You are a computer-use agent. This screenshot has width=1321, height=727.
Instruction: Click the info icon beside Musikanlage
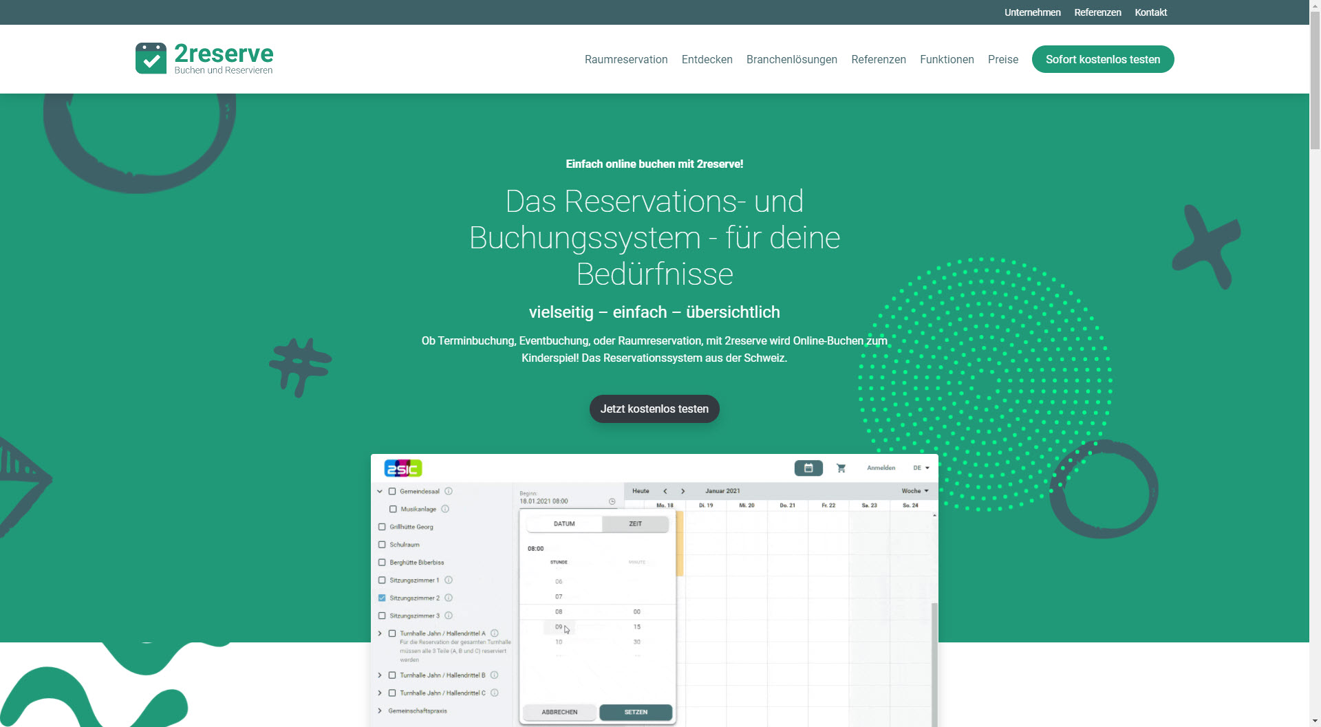coord(446,509)
